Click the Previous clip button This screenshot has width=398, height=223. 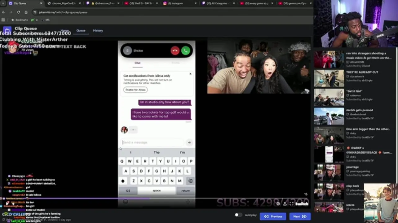click(273, 216)
